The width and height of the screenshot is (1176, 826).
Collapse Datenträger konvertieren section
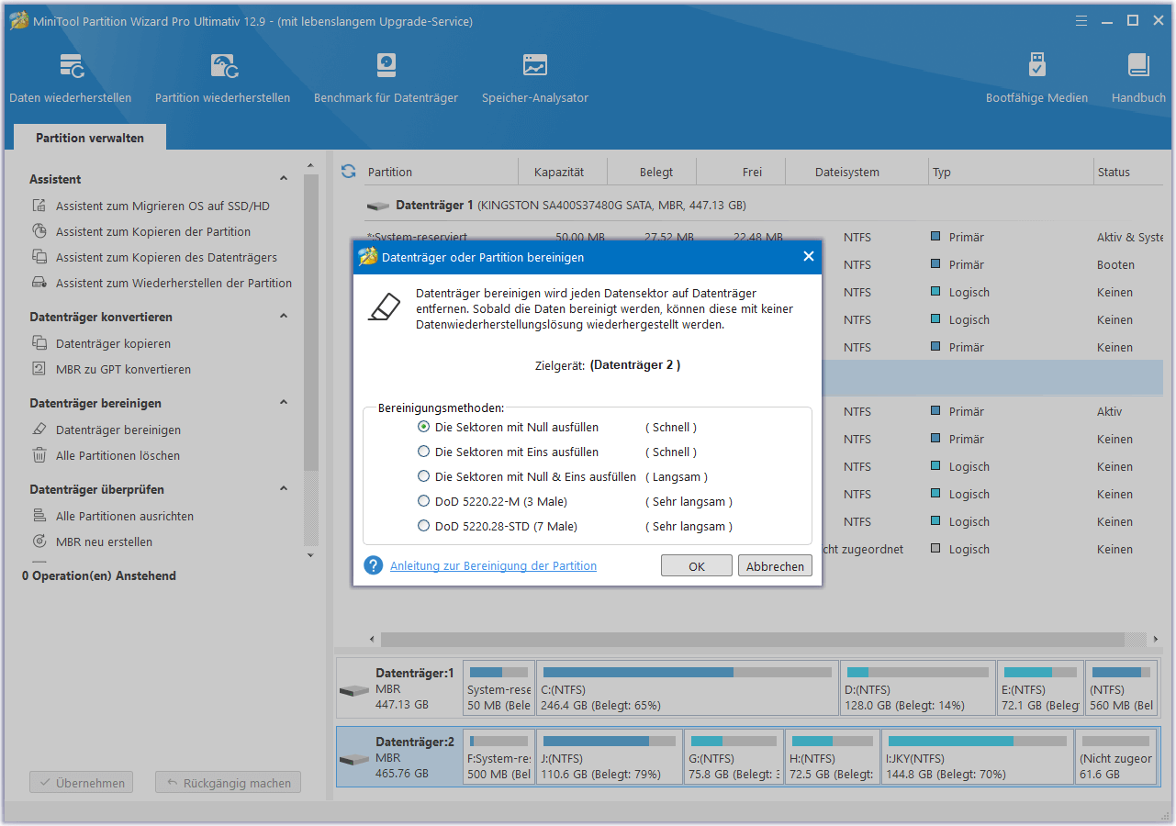[x=284, y=317]
